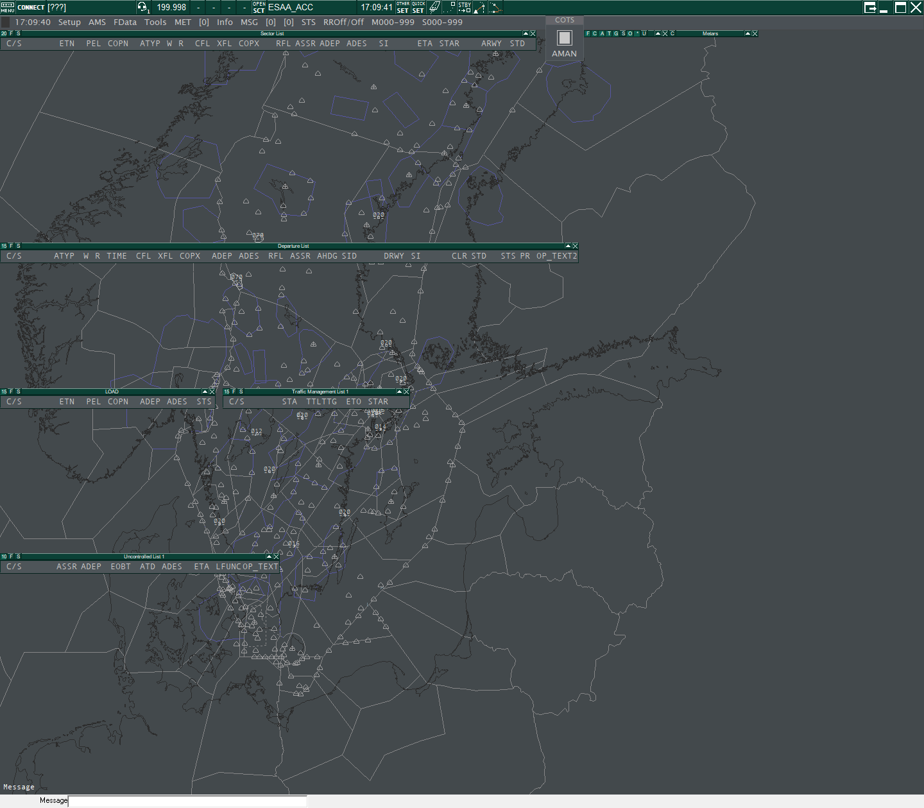The width and height of the screenshot is (924, 808).
Task: Open the Info menu
Action: [225, 22]
